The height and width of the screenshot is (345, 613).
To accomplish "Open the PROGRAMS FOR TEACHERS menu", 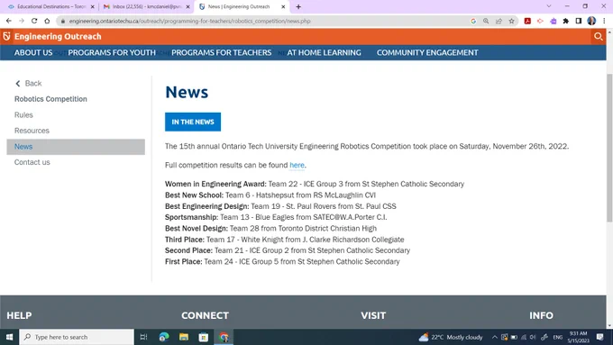I will [x=221, y=53].
